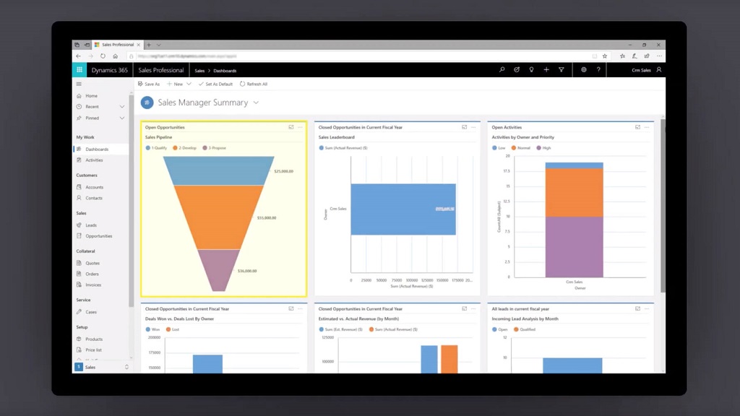Open Accounts under Customers
This screenshot has width=740, height=416.
[x=95, y=187]
